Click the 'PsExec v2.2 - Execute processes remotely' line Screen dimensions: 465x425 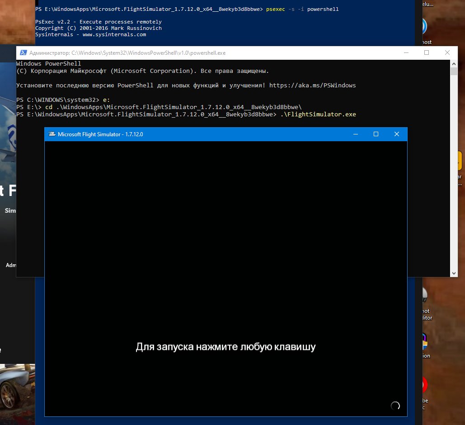point(99,22)
